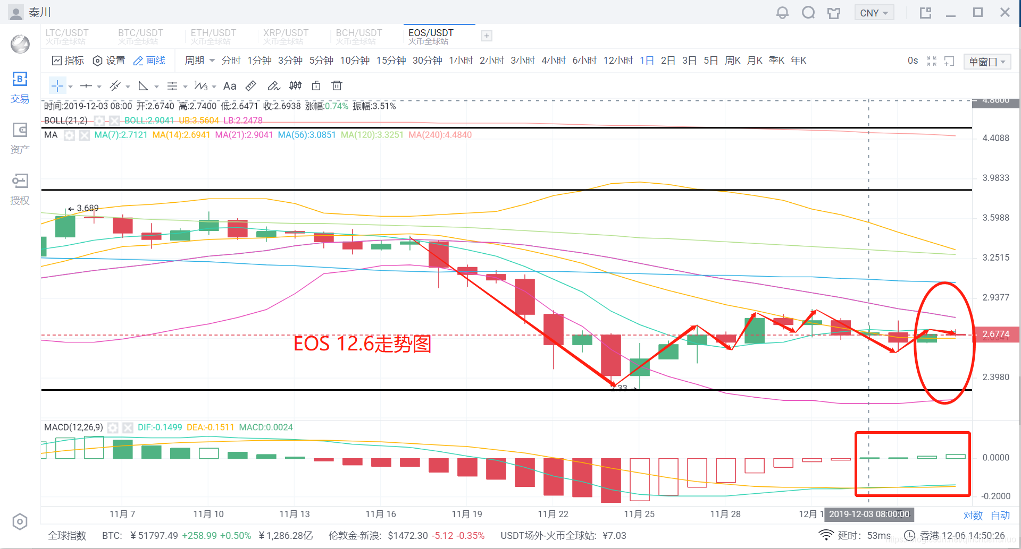This screenshot has height=549, width=1021.
Task: Switch to the BCH/USDT tab
Action: click(359, 37)
